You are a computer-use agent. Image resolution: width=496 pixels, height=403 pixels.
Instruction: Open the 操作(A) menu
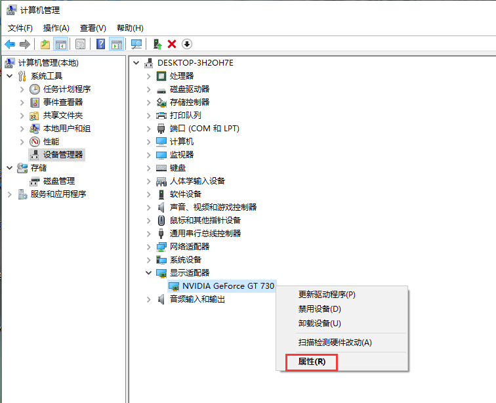[56, 28]
